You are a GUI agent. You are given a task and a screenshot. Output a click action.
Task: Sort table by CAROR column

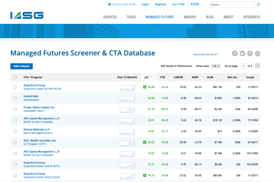click(178, 77)
